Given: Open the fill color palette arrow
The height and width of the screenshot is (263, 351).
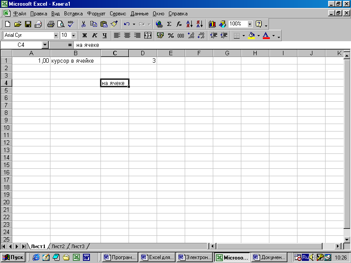Looking at the screenshot, I should pyautogui.click(x=258, y=36).
